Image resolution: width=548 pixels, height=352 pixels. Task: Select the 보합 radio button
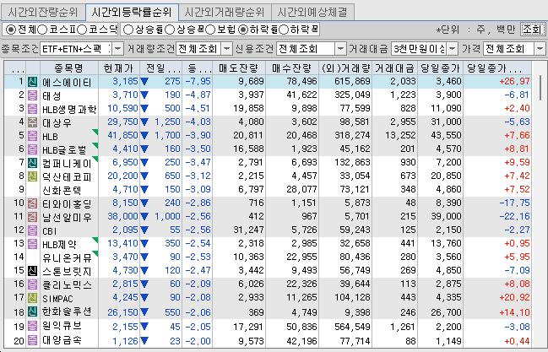pos(210,30)
